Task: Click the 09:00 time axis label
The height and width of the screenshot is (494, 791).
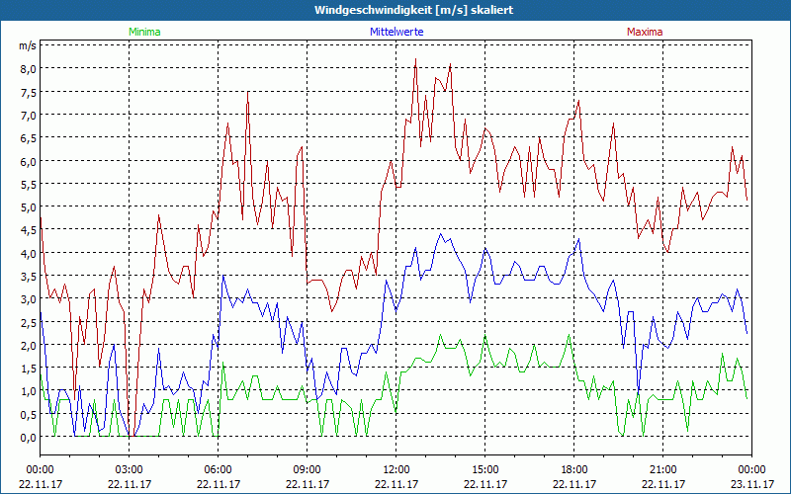Action: (x=307, y=470)
